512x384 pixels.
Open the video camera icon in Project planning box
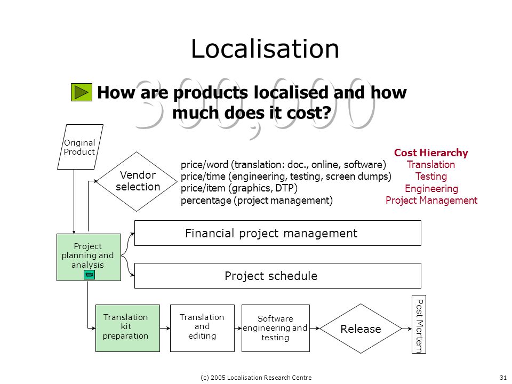(89, 275)
